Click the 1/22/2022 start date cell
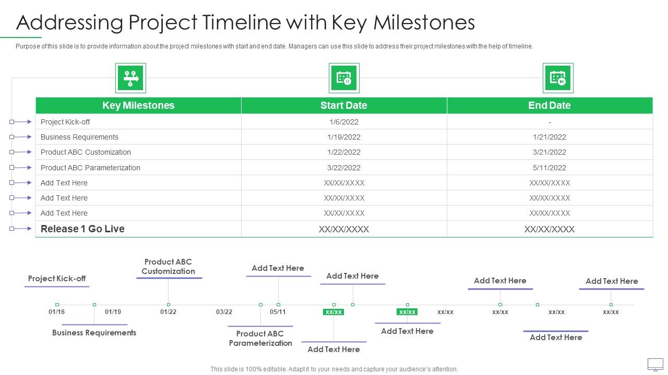The height and width of the screenshot is (375, 668). click(x=344, y=152)
